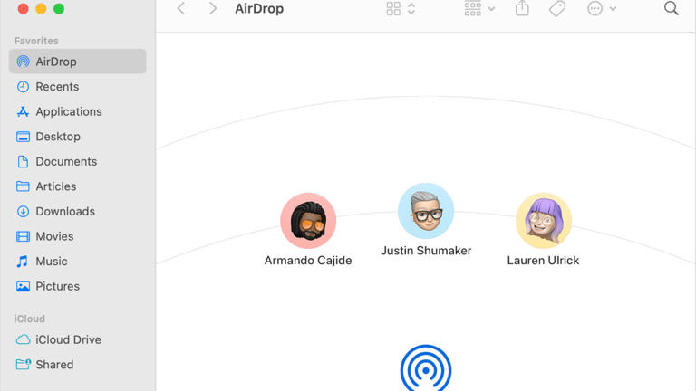
Task: Open the view mode up-down chevron
Action: click(x=411, y=8)
